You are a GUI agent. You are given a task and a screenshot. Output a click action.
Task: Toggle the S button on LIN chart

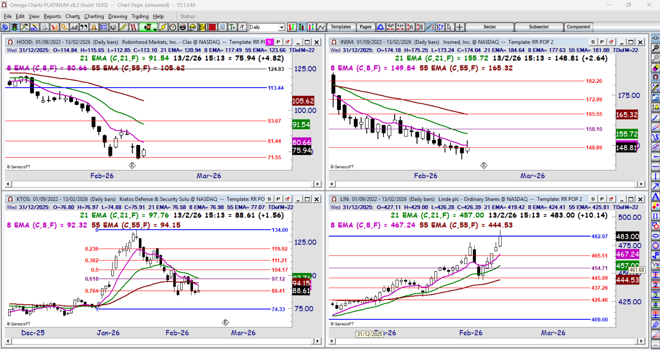[x=593, y=199]
